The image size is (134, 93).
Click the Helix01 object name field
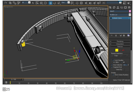(119, 11)
